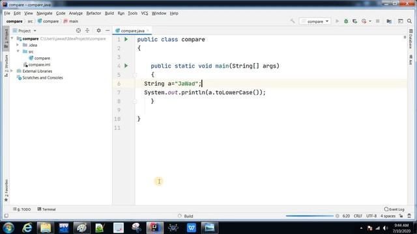Open Project Structure icon in toolbar

pos(389,21)
